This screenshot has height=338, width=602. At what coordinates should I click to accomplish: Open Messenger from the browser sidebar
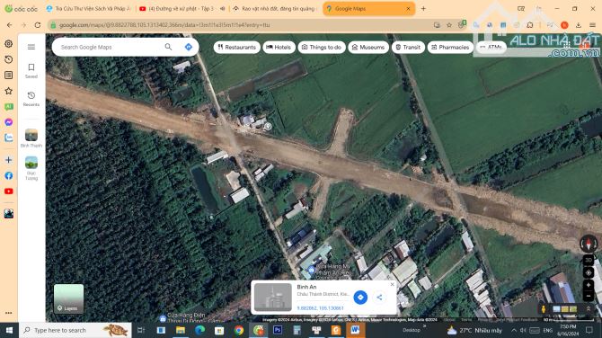[8, 122]
